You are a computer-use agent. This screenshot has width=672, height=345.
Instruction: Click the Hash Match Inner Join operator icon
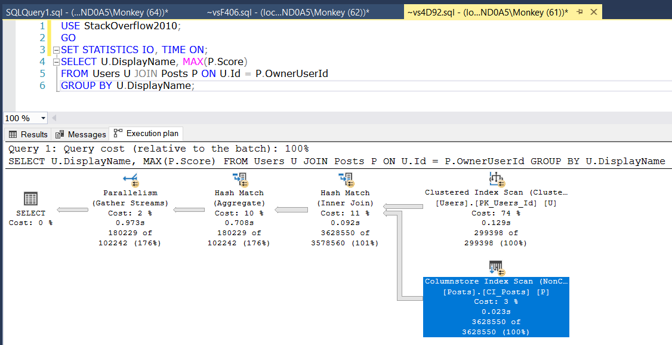345,180
